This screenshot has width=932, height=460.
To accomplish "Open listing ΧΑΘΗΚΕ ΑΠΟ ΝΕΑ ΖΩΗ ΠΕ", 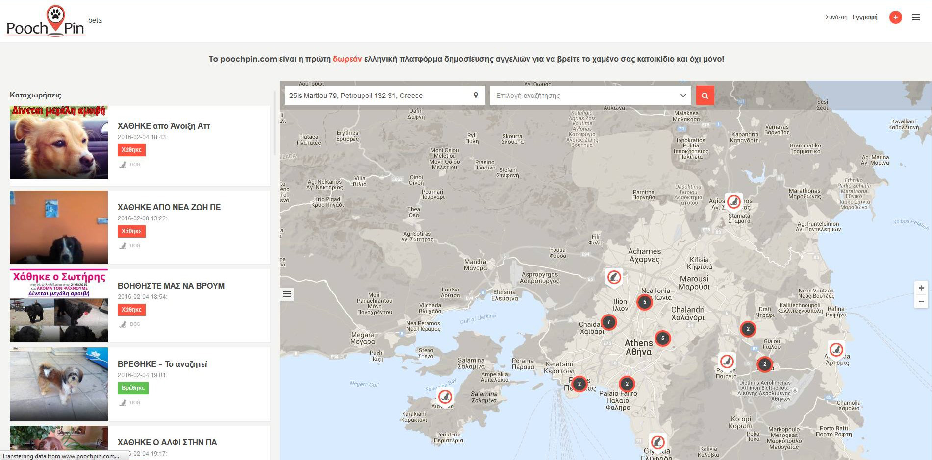I will [169, 207].
